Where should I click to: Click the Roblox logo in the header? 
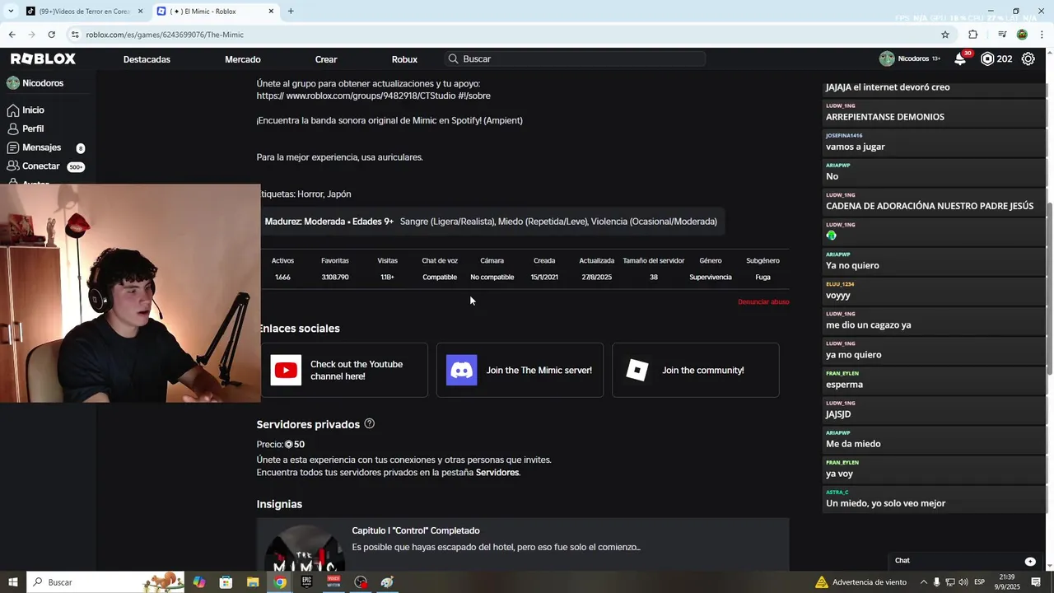[x=43, y=59]
